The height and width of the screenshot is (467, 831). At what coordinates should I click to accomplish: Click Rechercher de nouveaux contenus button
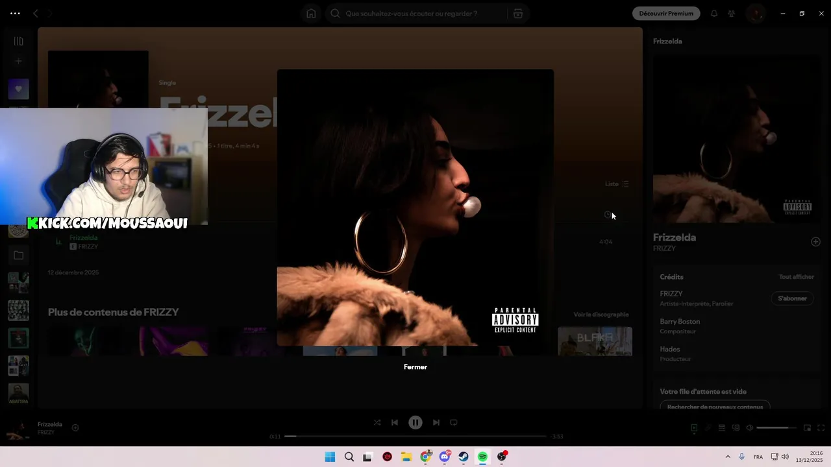click(715, 407)
